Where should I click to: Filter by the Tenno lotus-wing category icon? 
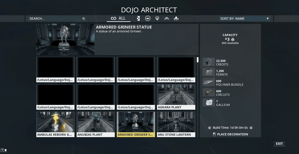pos(167,18)
